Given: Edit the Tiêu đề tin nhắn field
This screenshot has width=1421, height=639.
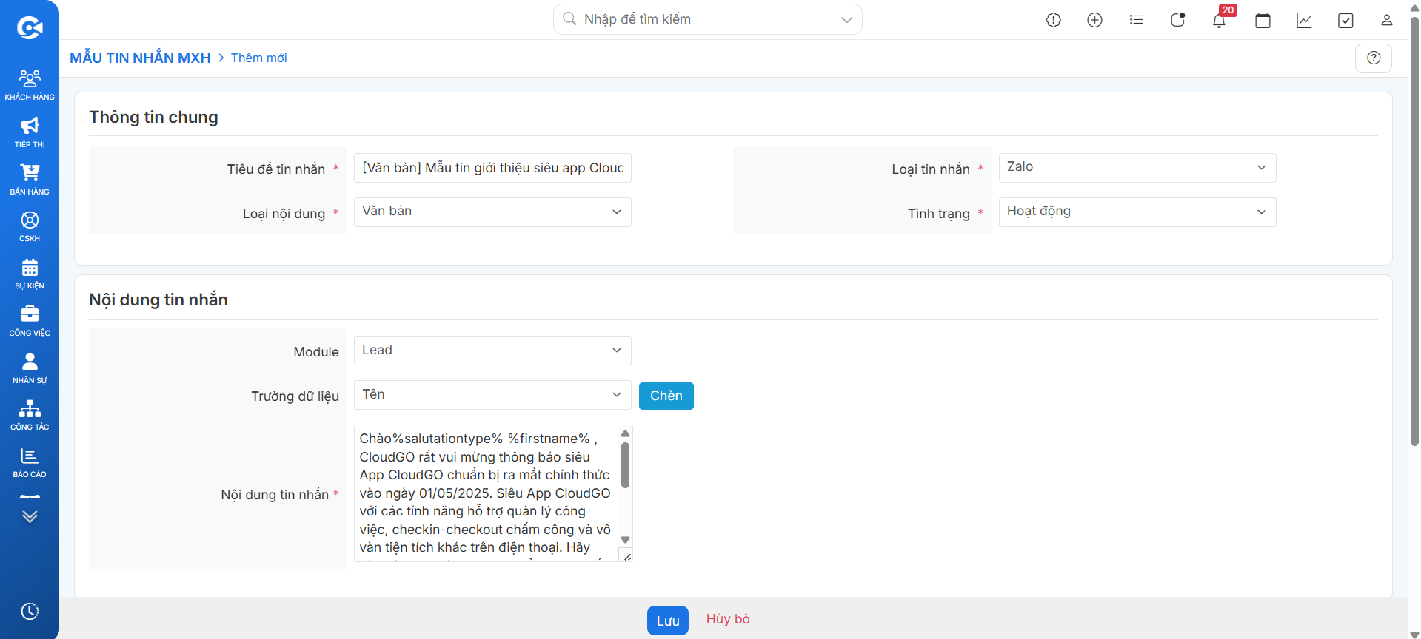Looking at the screenshot, I should pos(492,168).
